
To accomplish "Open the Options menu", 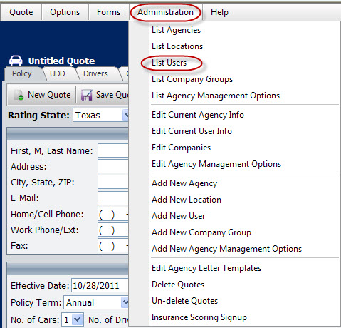I will 65,12.
